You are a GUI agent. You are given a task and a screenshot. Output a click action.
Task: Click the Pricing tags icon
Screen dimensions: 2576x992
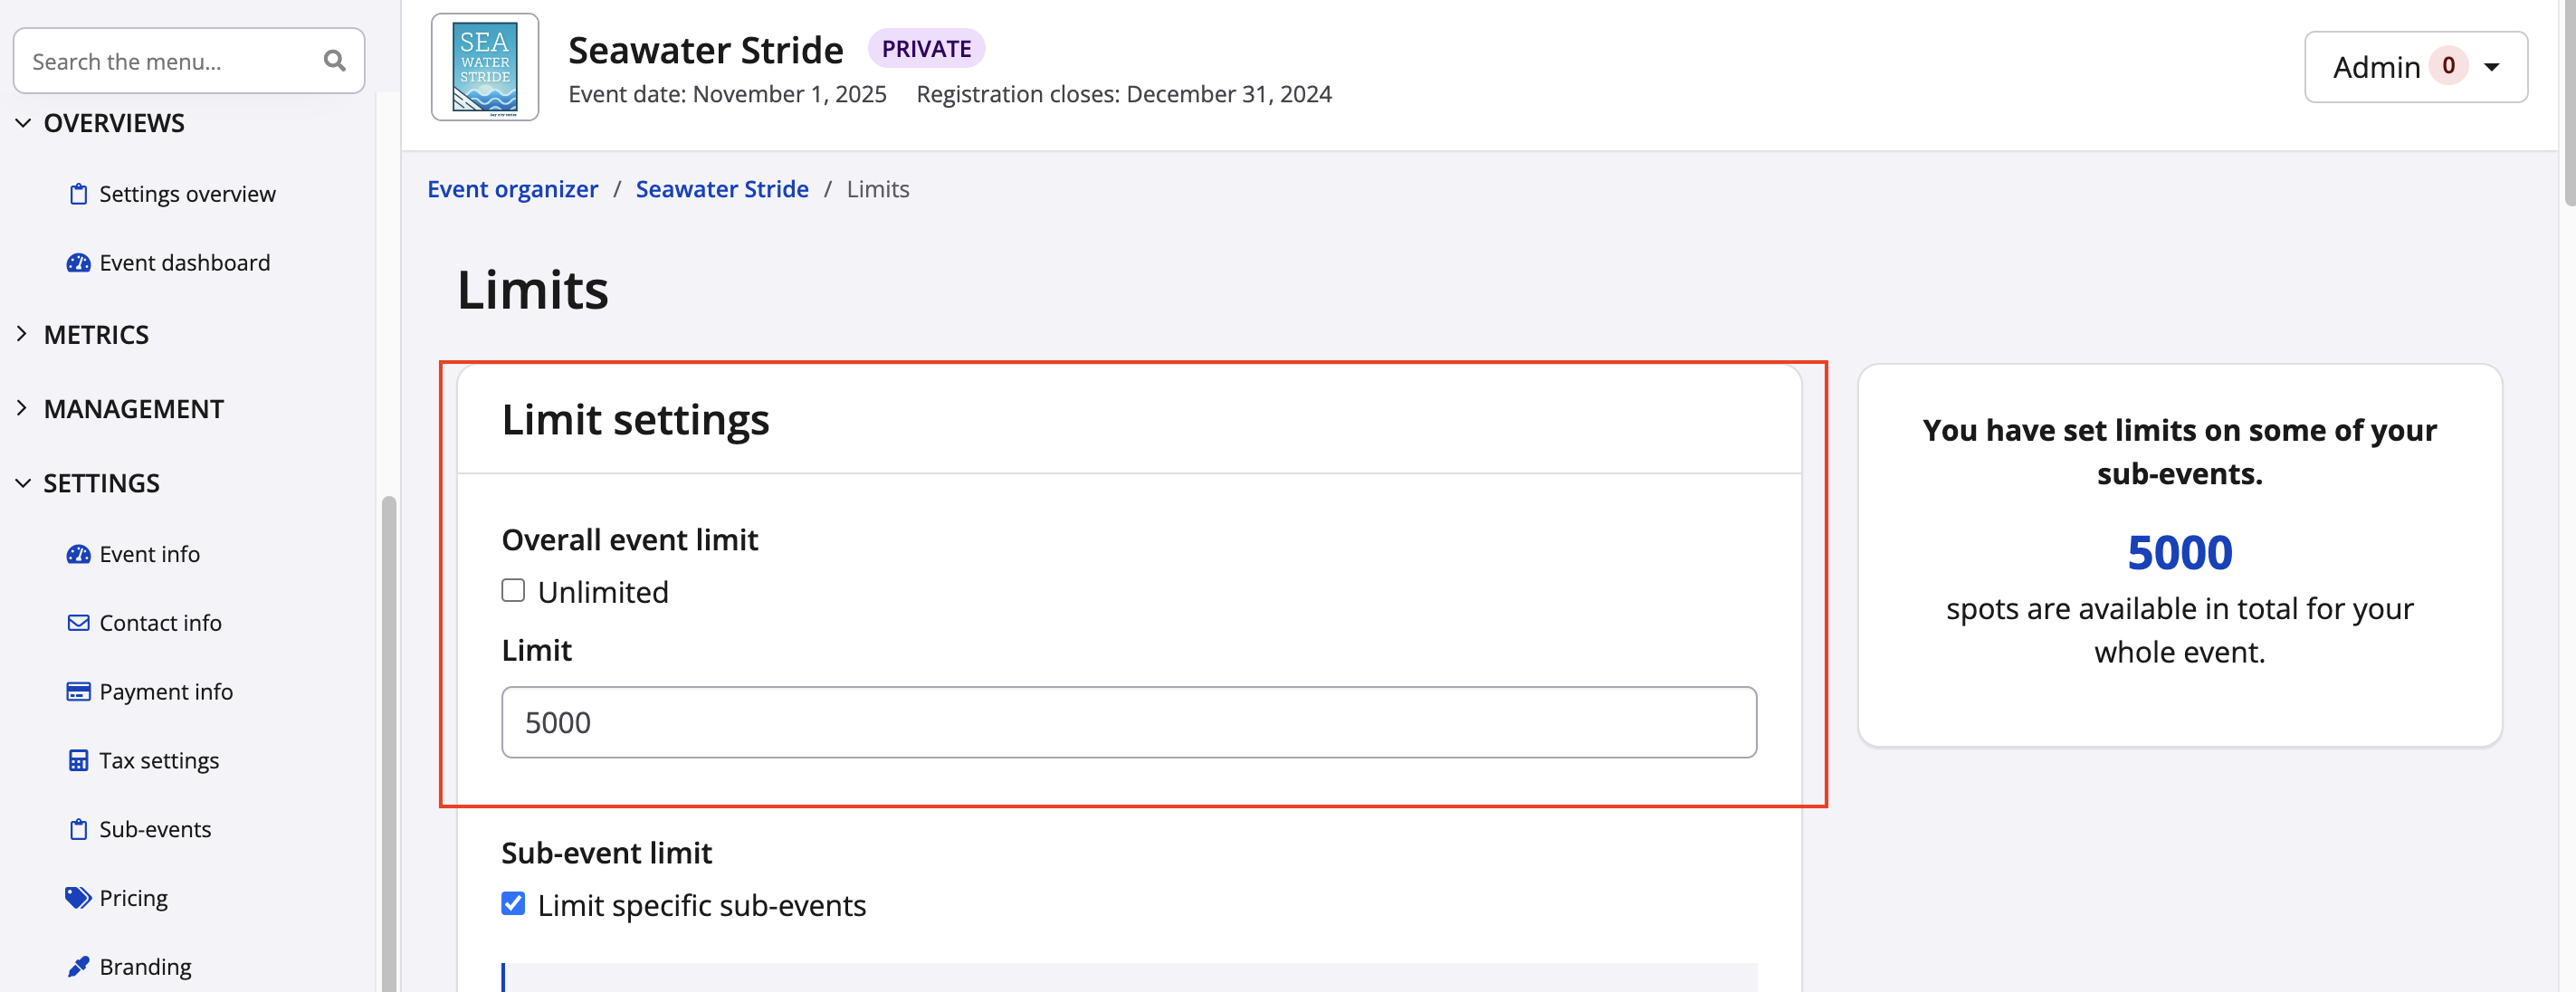click(78, 898)
